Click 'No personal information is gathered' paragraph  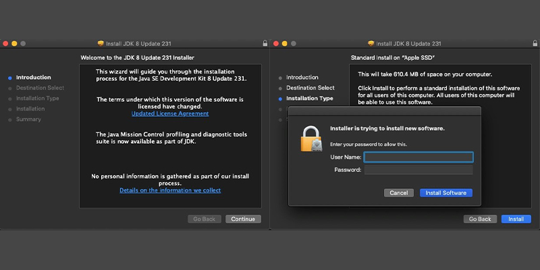[x=170, y=180]
